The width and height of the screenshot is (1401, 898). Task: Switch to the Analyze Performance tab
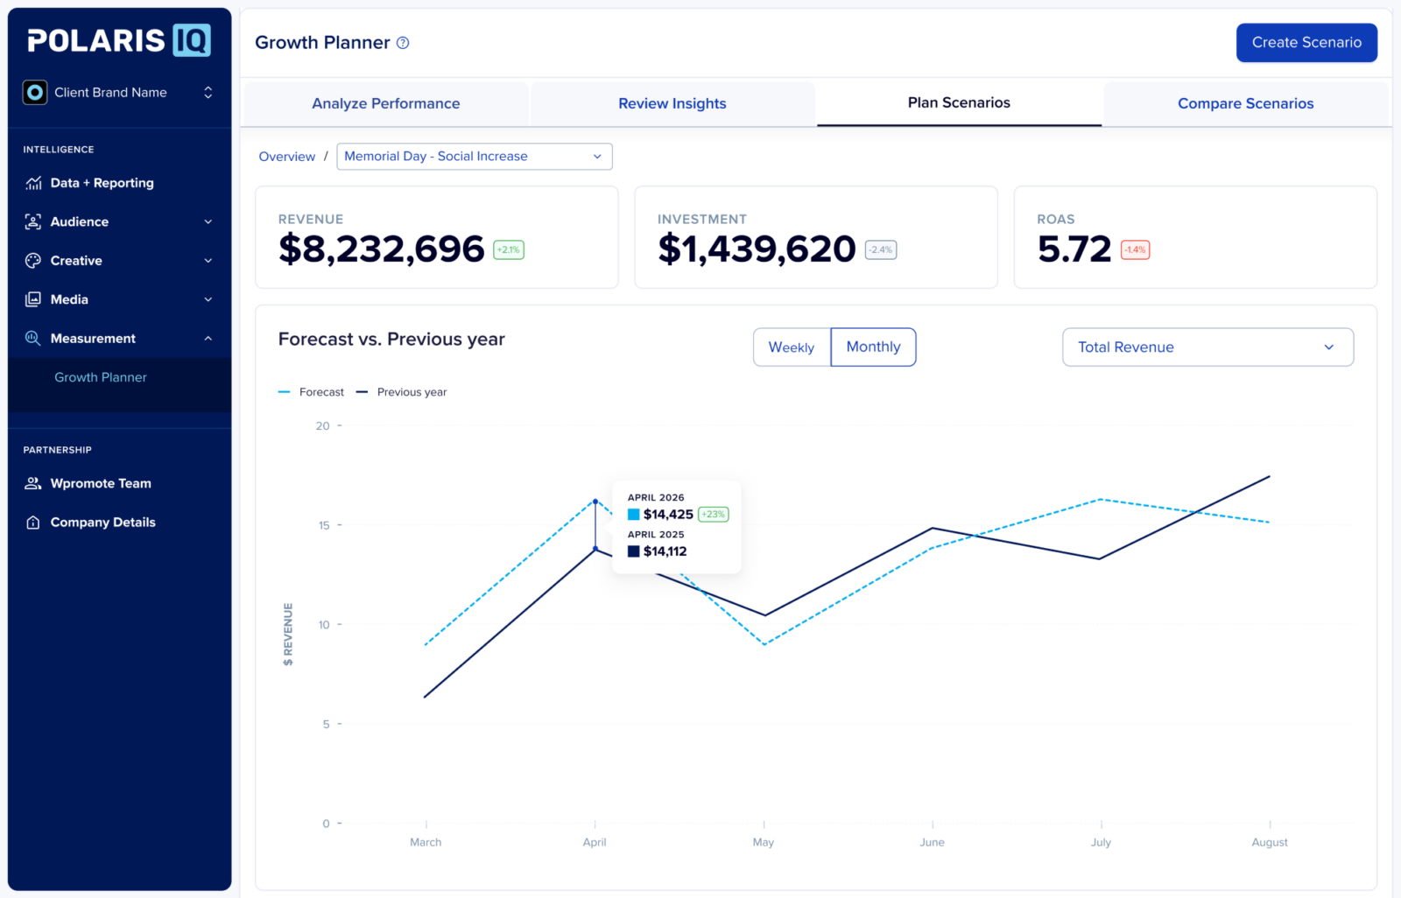point(385,103)
